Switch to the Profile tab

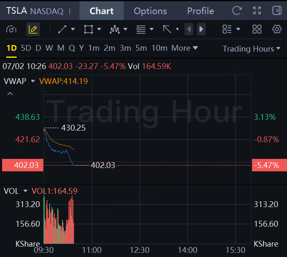(x=201, y=11)
